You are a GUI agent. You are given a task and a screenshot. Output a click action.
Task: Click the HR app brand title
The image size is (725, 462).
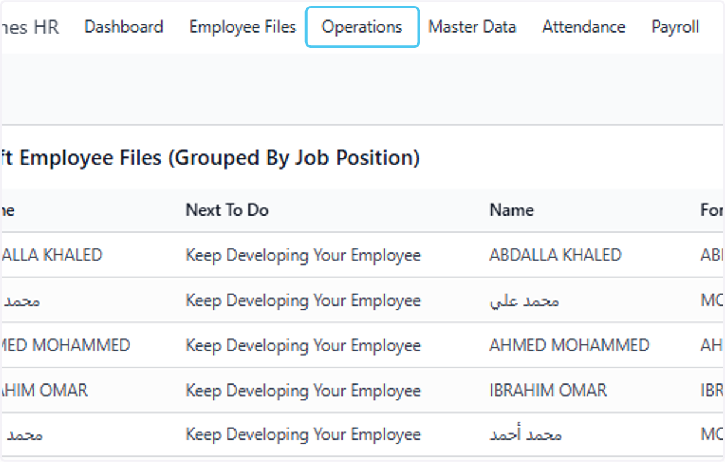(30, 27)
